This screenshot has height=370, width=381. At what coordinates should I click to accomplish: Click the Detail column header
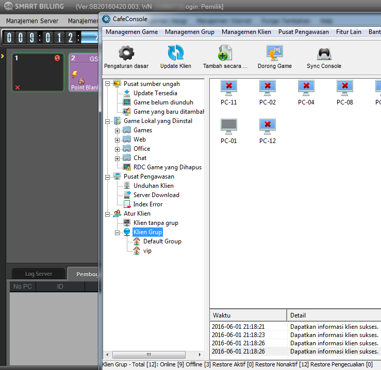pos(334,315)
